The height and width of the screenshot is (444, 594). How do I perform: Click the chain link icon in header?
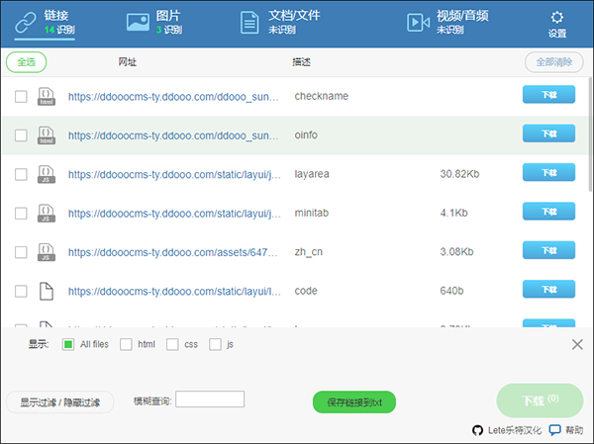tap(26, 23)
